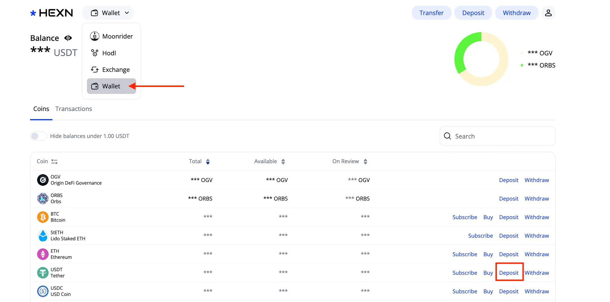This screenshot has height=302, width=610.
Task: Click Subscribe for Ethereum
Action: pyautogui.click(x=465, y=254)
